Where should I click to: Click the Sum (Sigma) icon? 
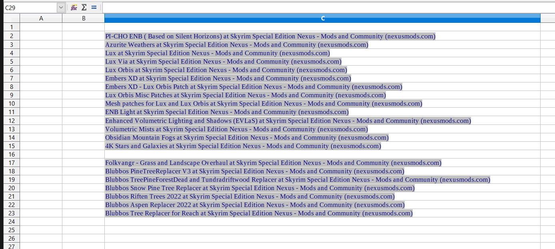point(84,7)
